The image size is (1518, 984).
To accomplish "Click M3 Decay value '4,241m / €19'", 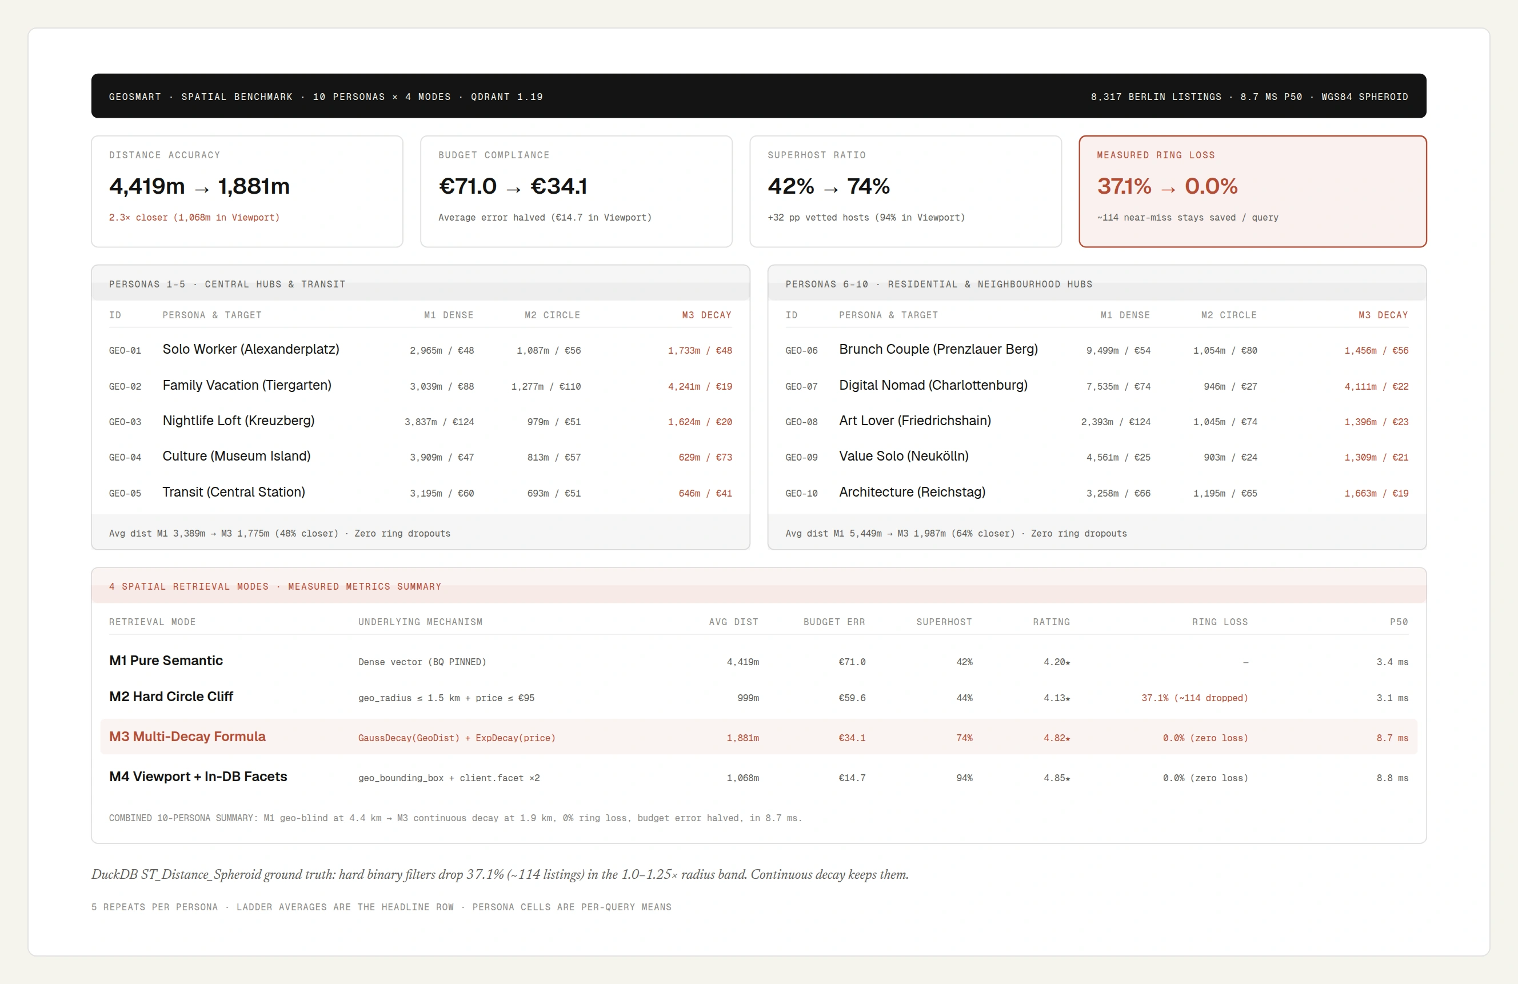I will coord(700,386).
